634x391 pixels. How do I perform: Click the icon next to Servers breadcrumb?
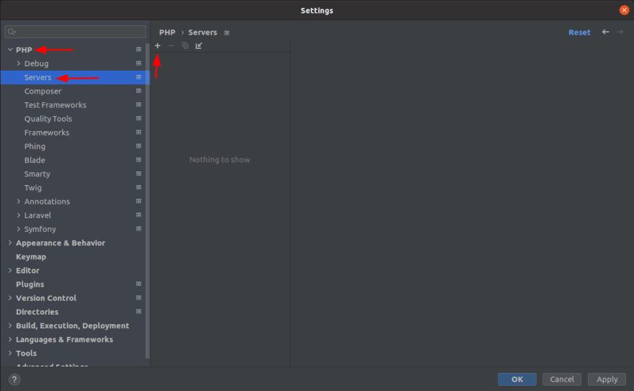[x=227, y=33]
